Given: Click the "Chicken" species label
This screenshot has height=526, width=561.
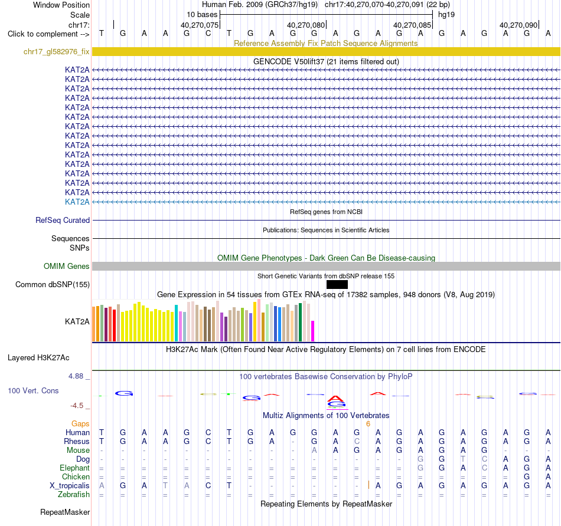Looking at the screenshot, I should 76,477.
